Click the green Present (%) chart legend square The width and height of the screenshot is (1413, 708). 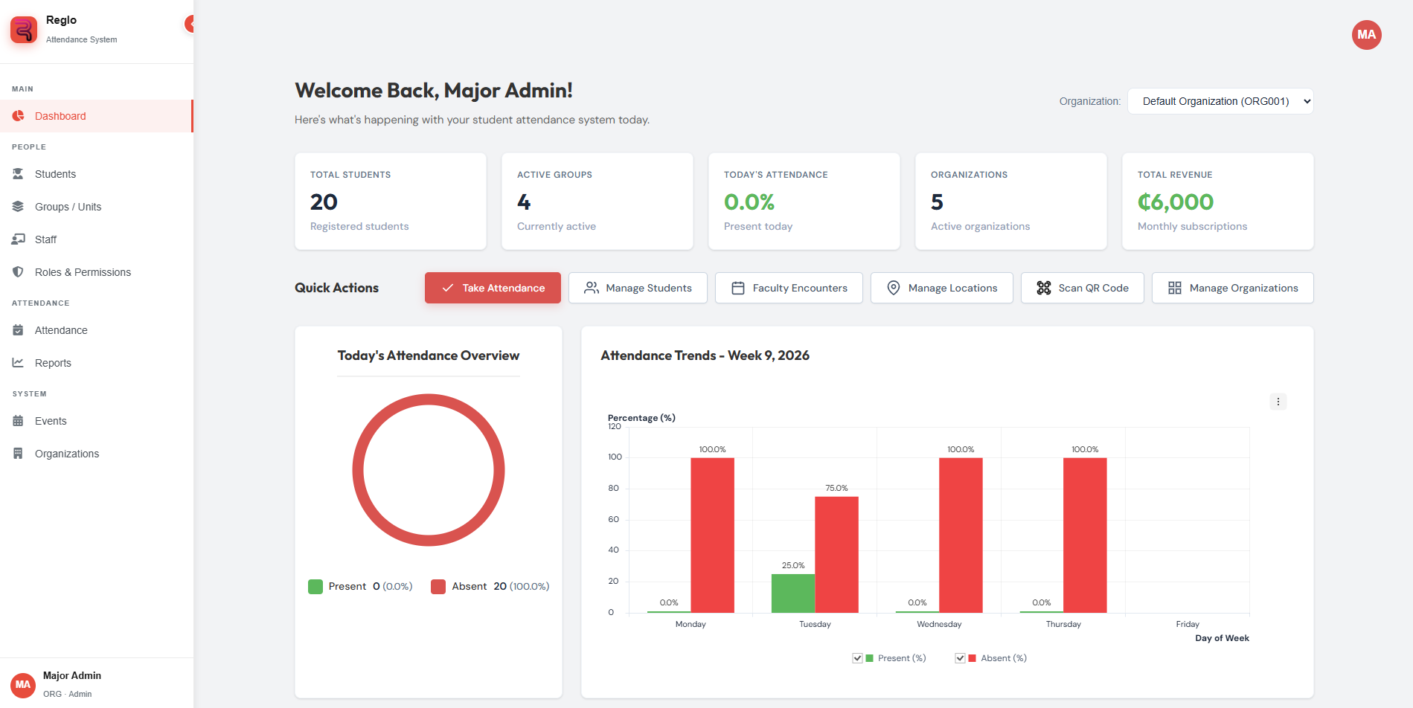869,658
